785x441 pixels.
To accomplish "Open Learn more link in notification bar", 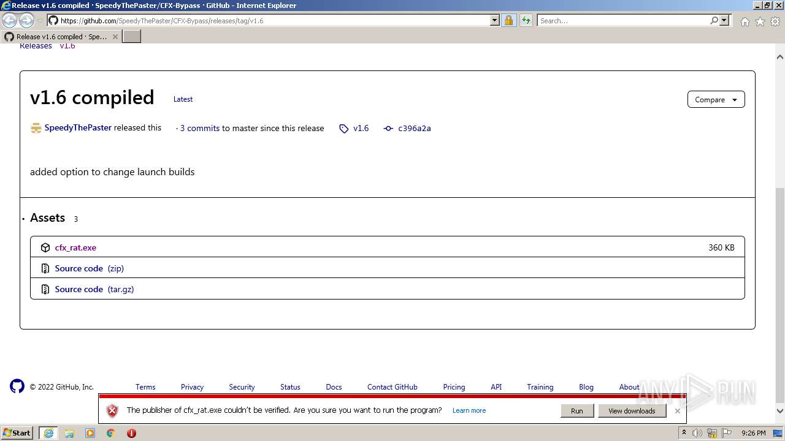I will click(x=469, y=410).
